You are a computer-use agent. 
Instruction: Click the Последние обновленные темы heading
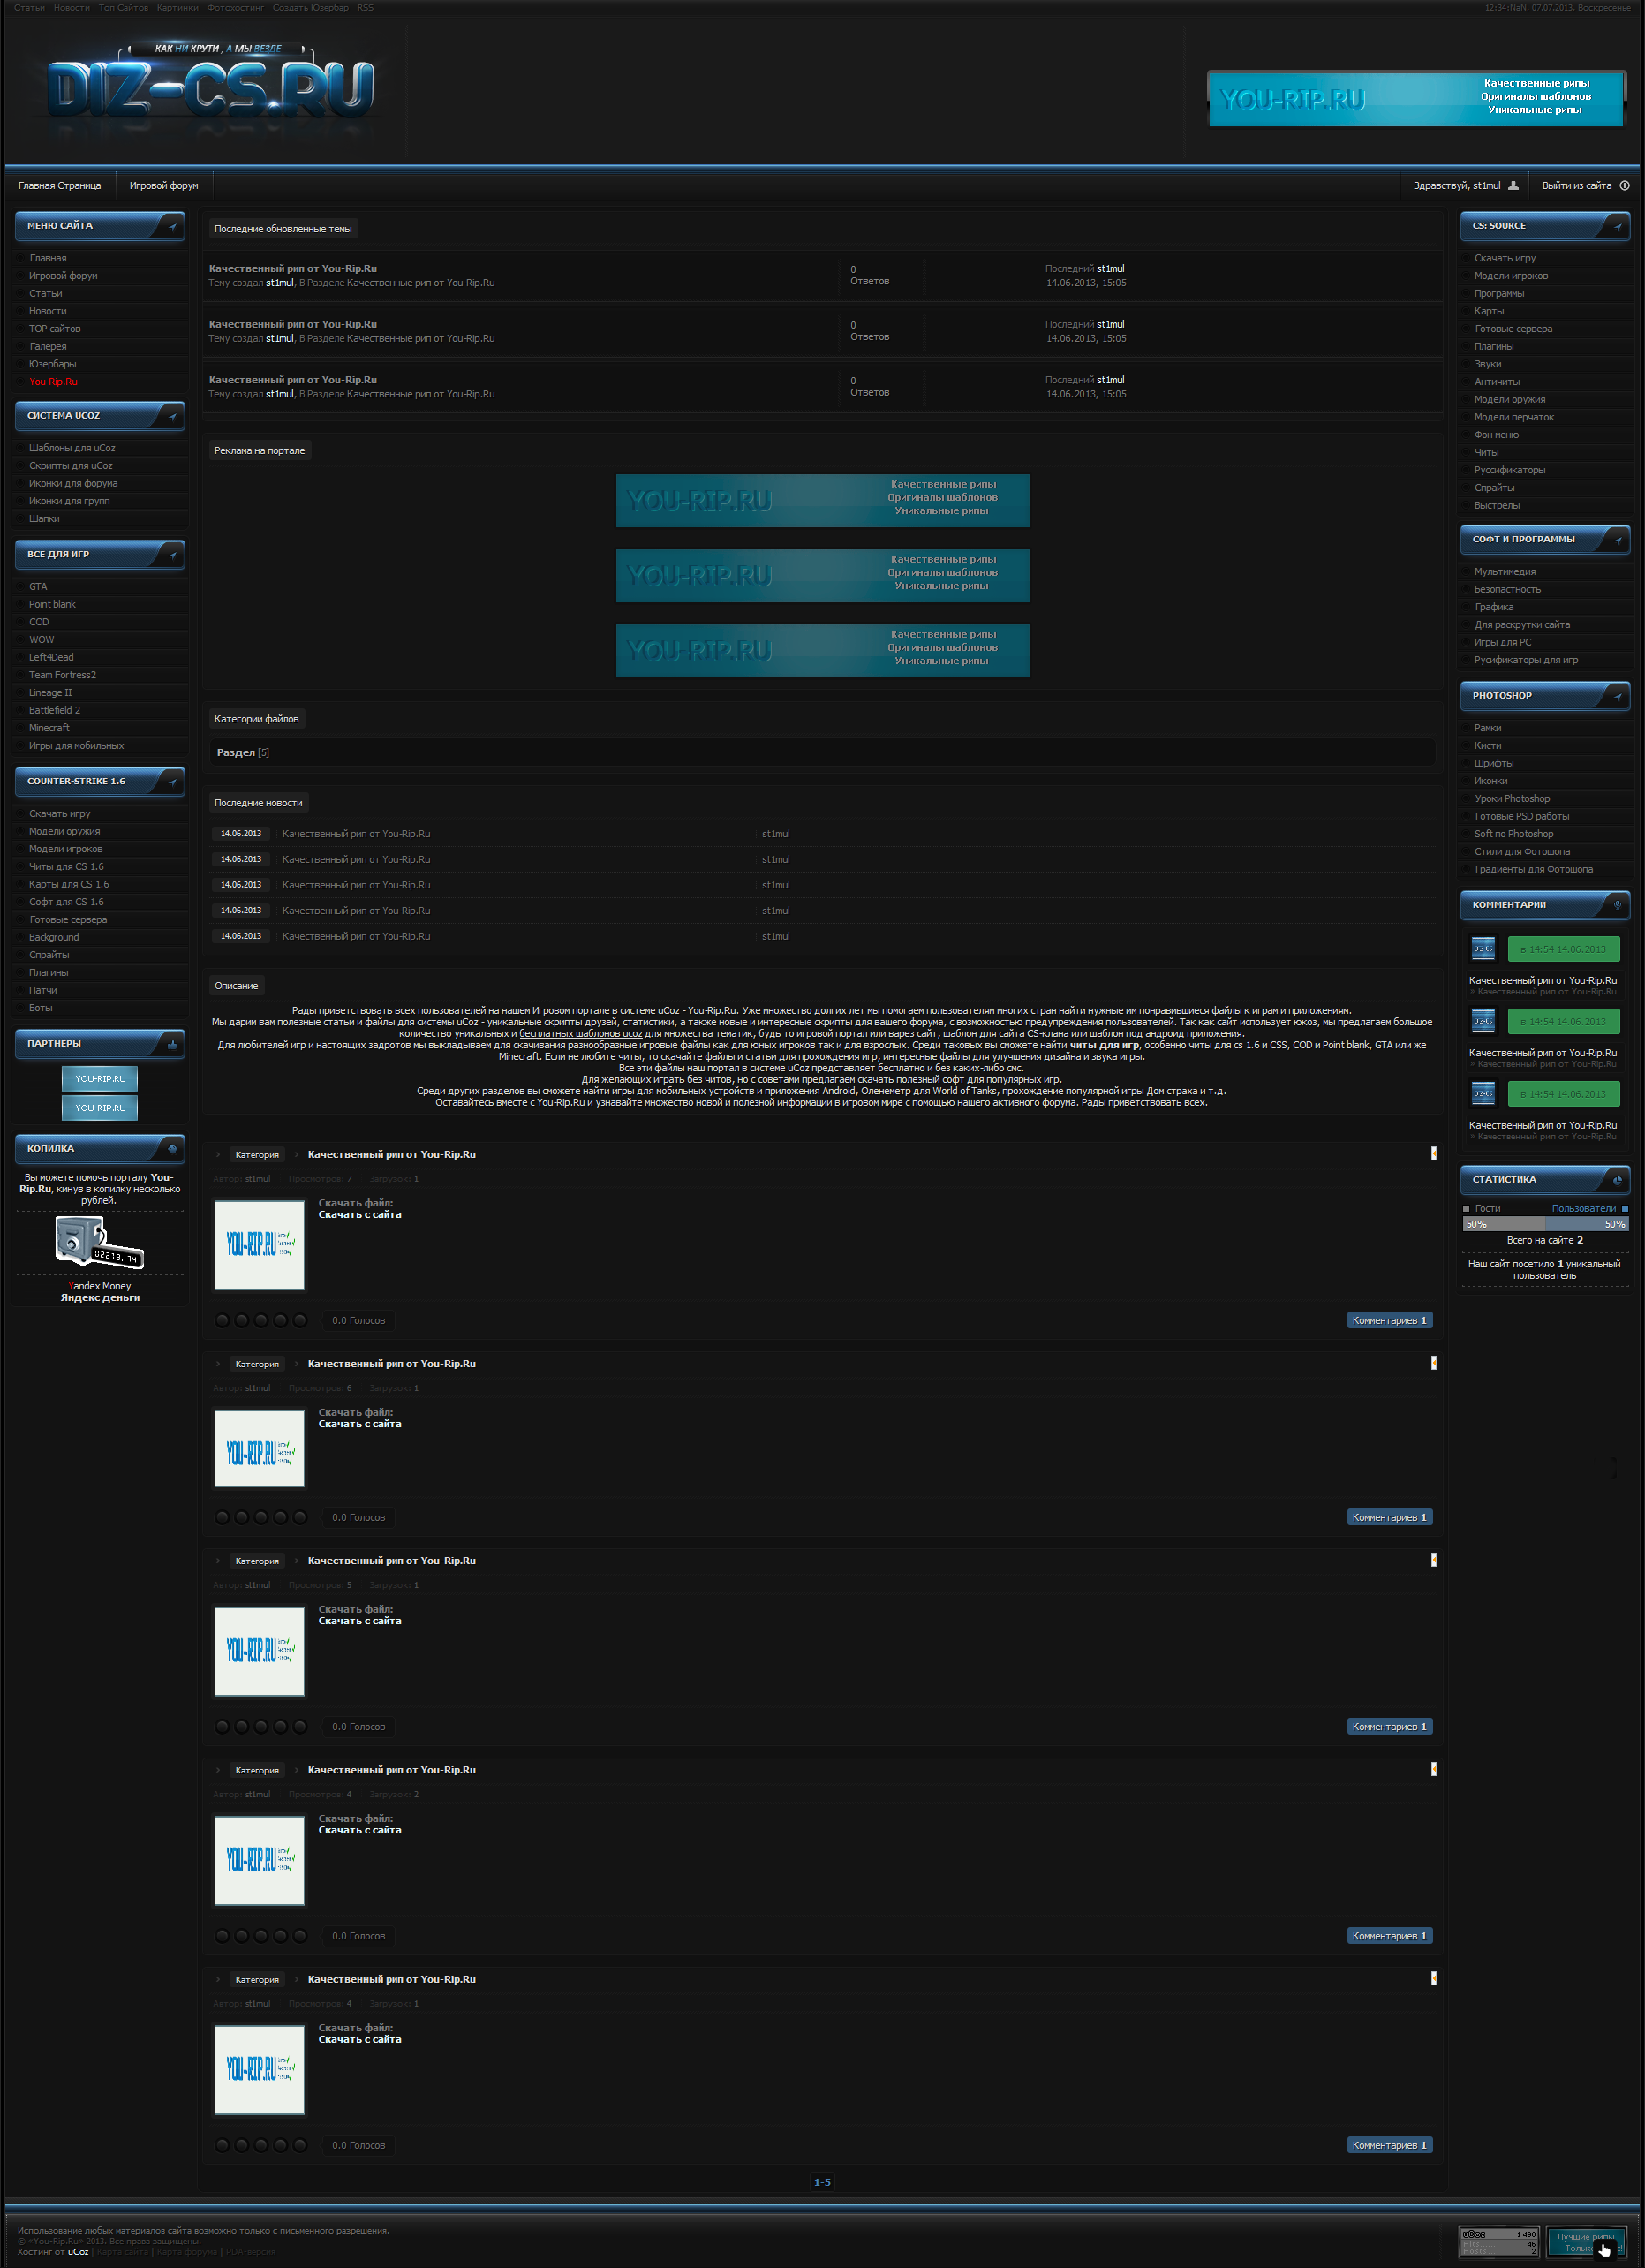(x=283, y=229)
